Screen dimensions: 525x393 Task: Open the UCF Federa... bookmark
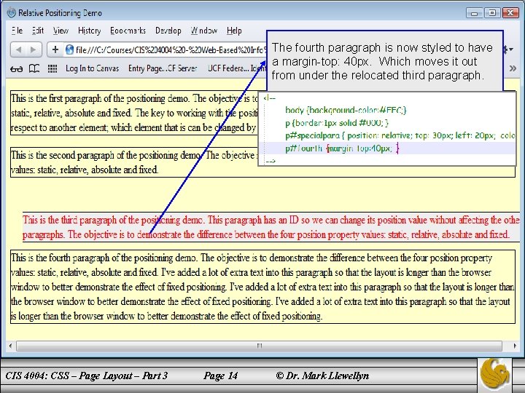pyautogui.click(x=237, y=68)
